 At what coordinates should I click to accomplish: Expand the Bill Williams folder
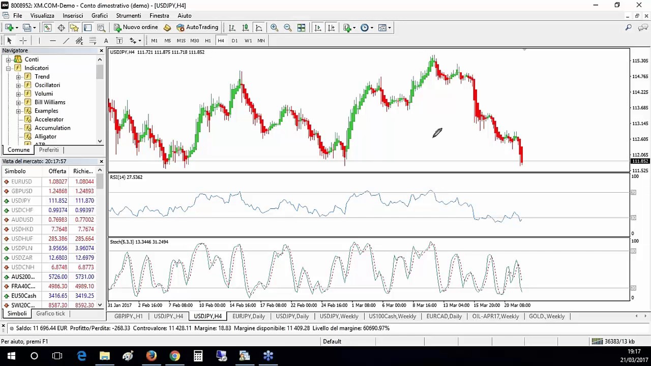[x=18, y=102]
